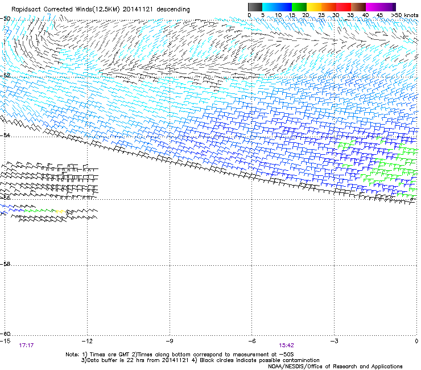Click the purple 17:17 pass time
The height and width of the screenshot is (370, 421).
coord(26,346)
